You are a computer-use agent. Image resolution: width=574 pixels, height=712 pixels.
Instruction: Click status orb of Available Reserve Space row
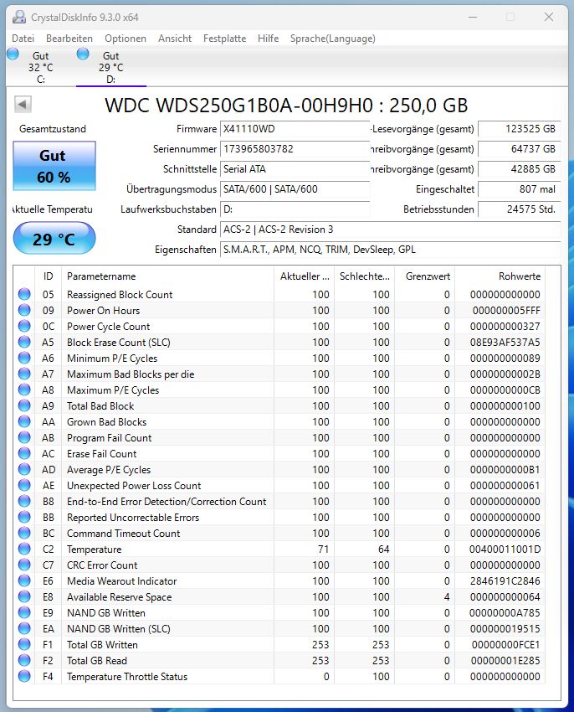(x=24, y=596)
